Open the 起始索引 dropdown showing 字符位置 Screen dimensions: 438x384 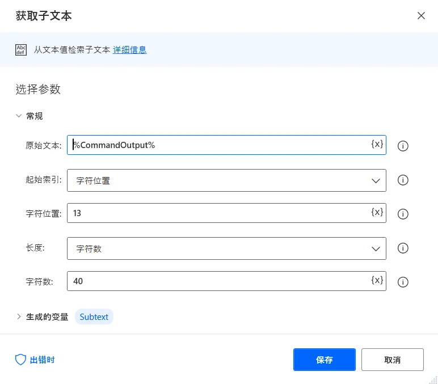click(226, 180)
